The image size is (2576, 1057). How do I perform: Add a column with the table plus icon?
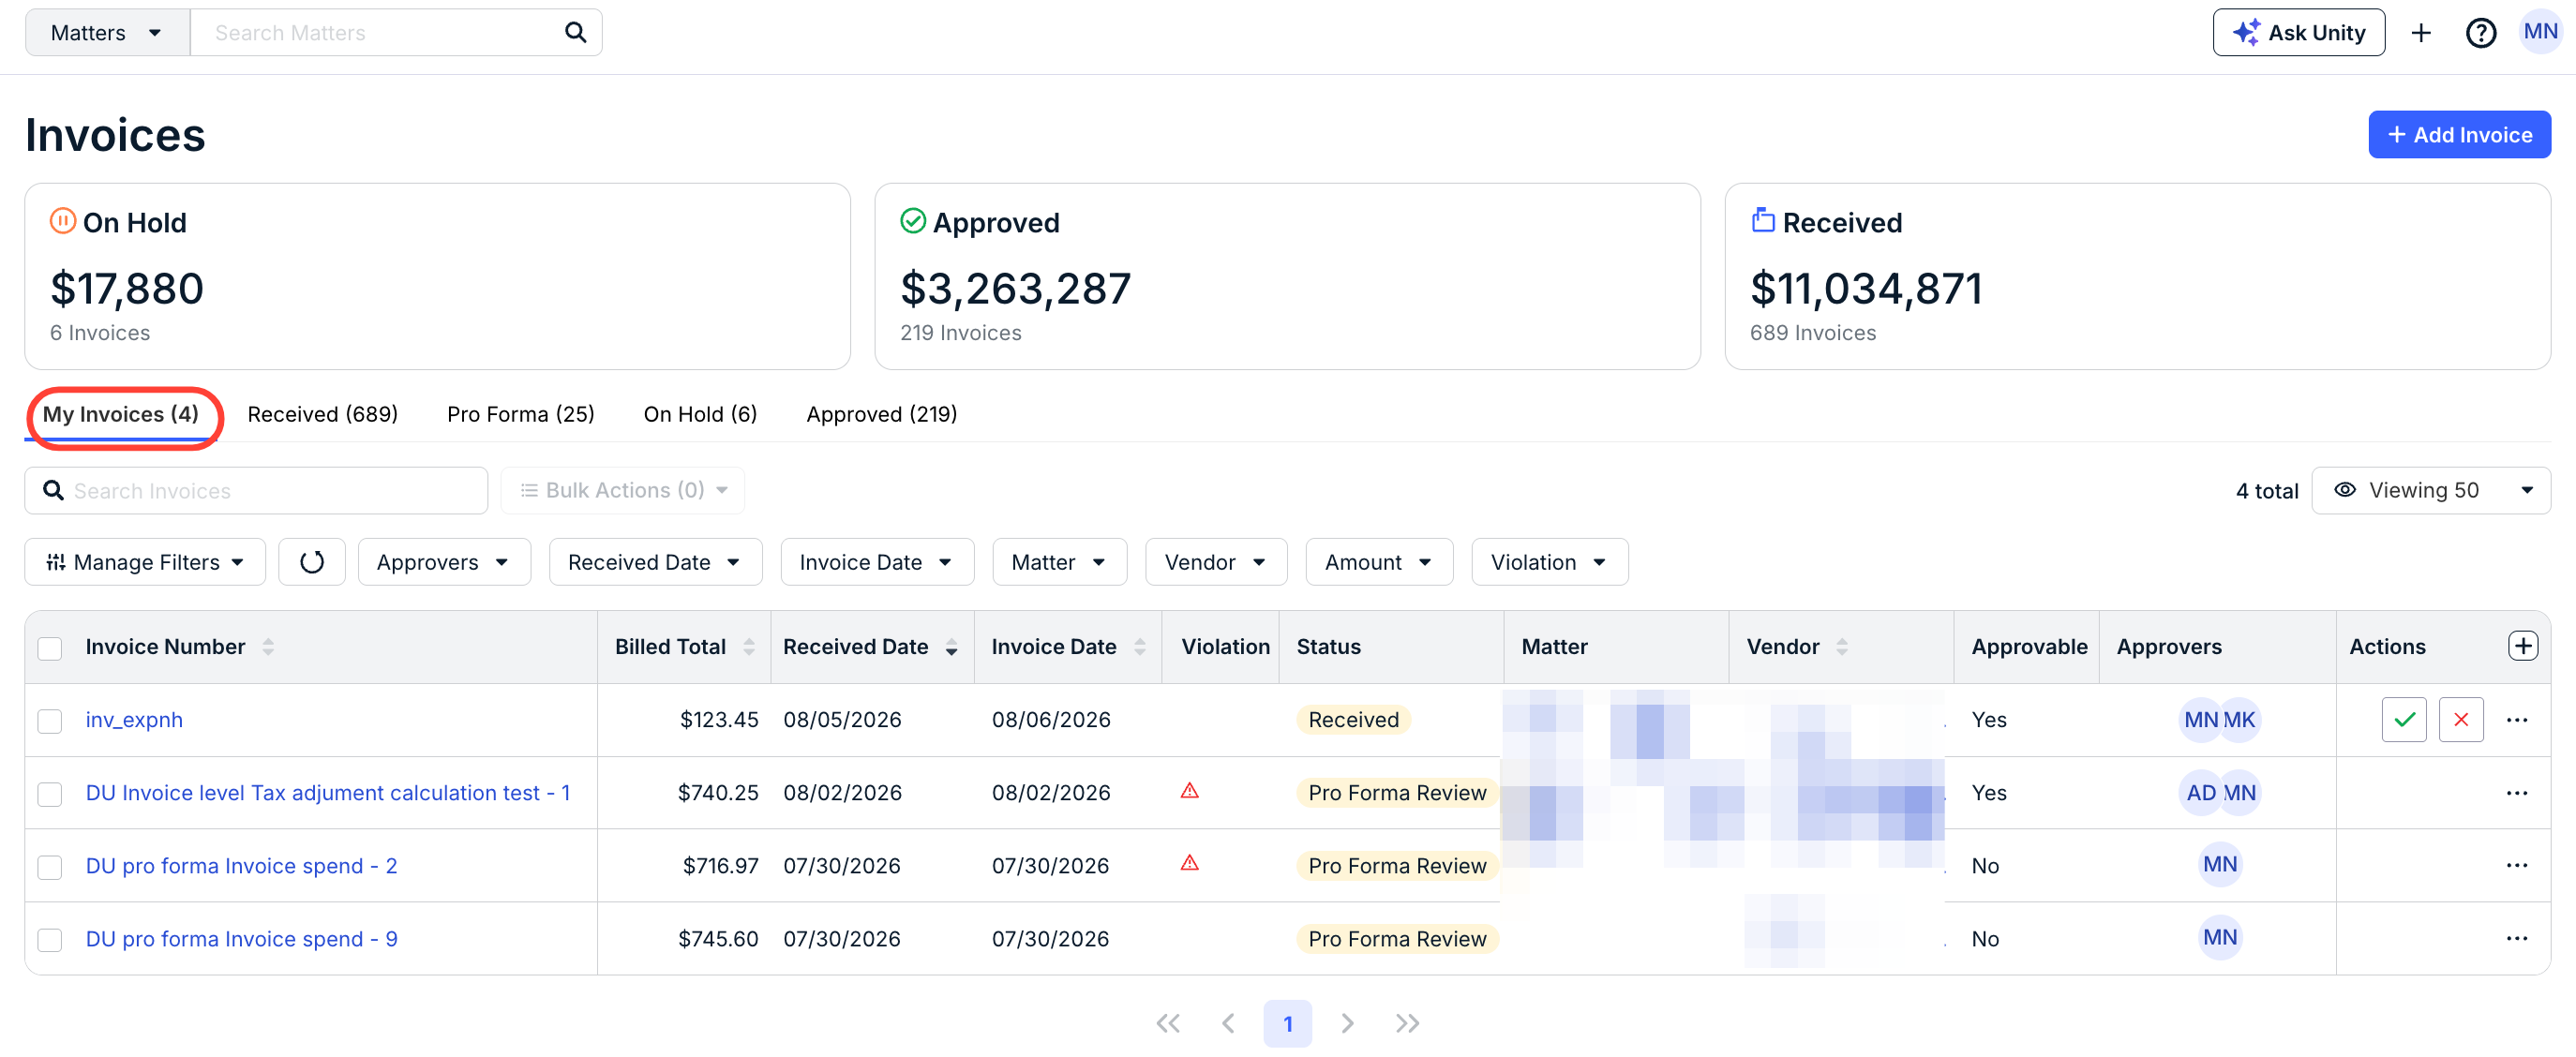(2523, 646)
